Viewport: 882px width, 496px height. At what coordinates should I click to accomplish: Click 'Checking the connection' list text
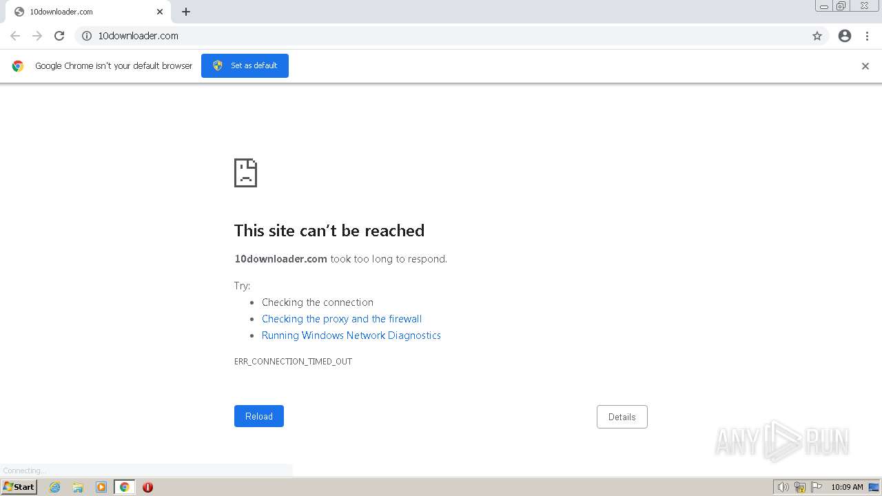click(x=318, y=302)
